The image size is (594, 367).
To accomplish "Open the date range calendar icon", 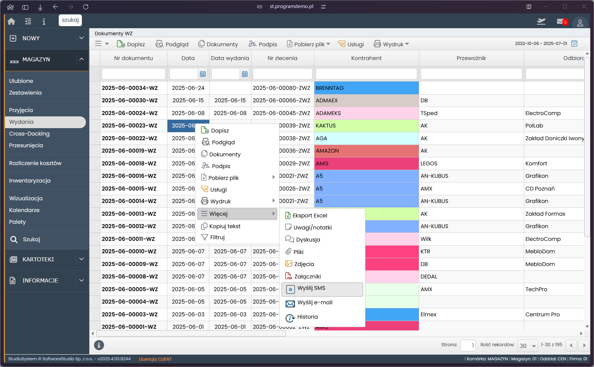I will [575, 43].
